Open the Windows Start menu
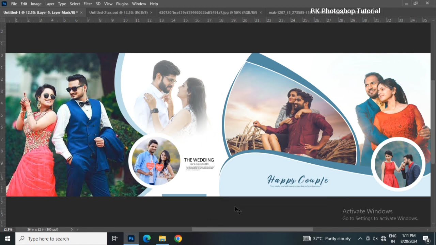The width and height of the screenshot is (436, 245). (7, 239)
